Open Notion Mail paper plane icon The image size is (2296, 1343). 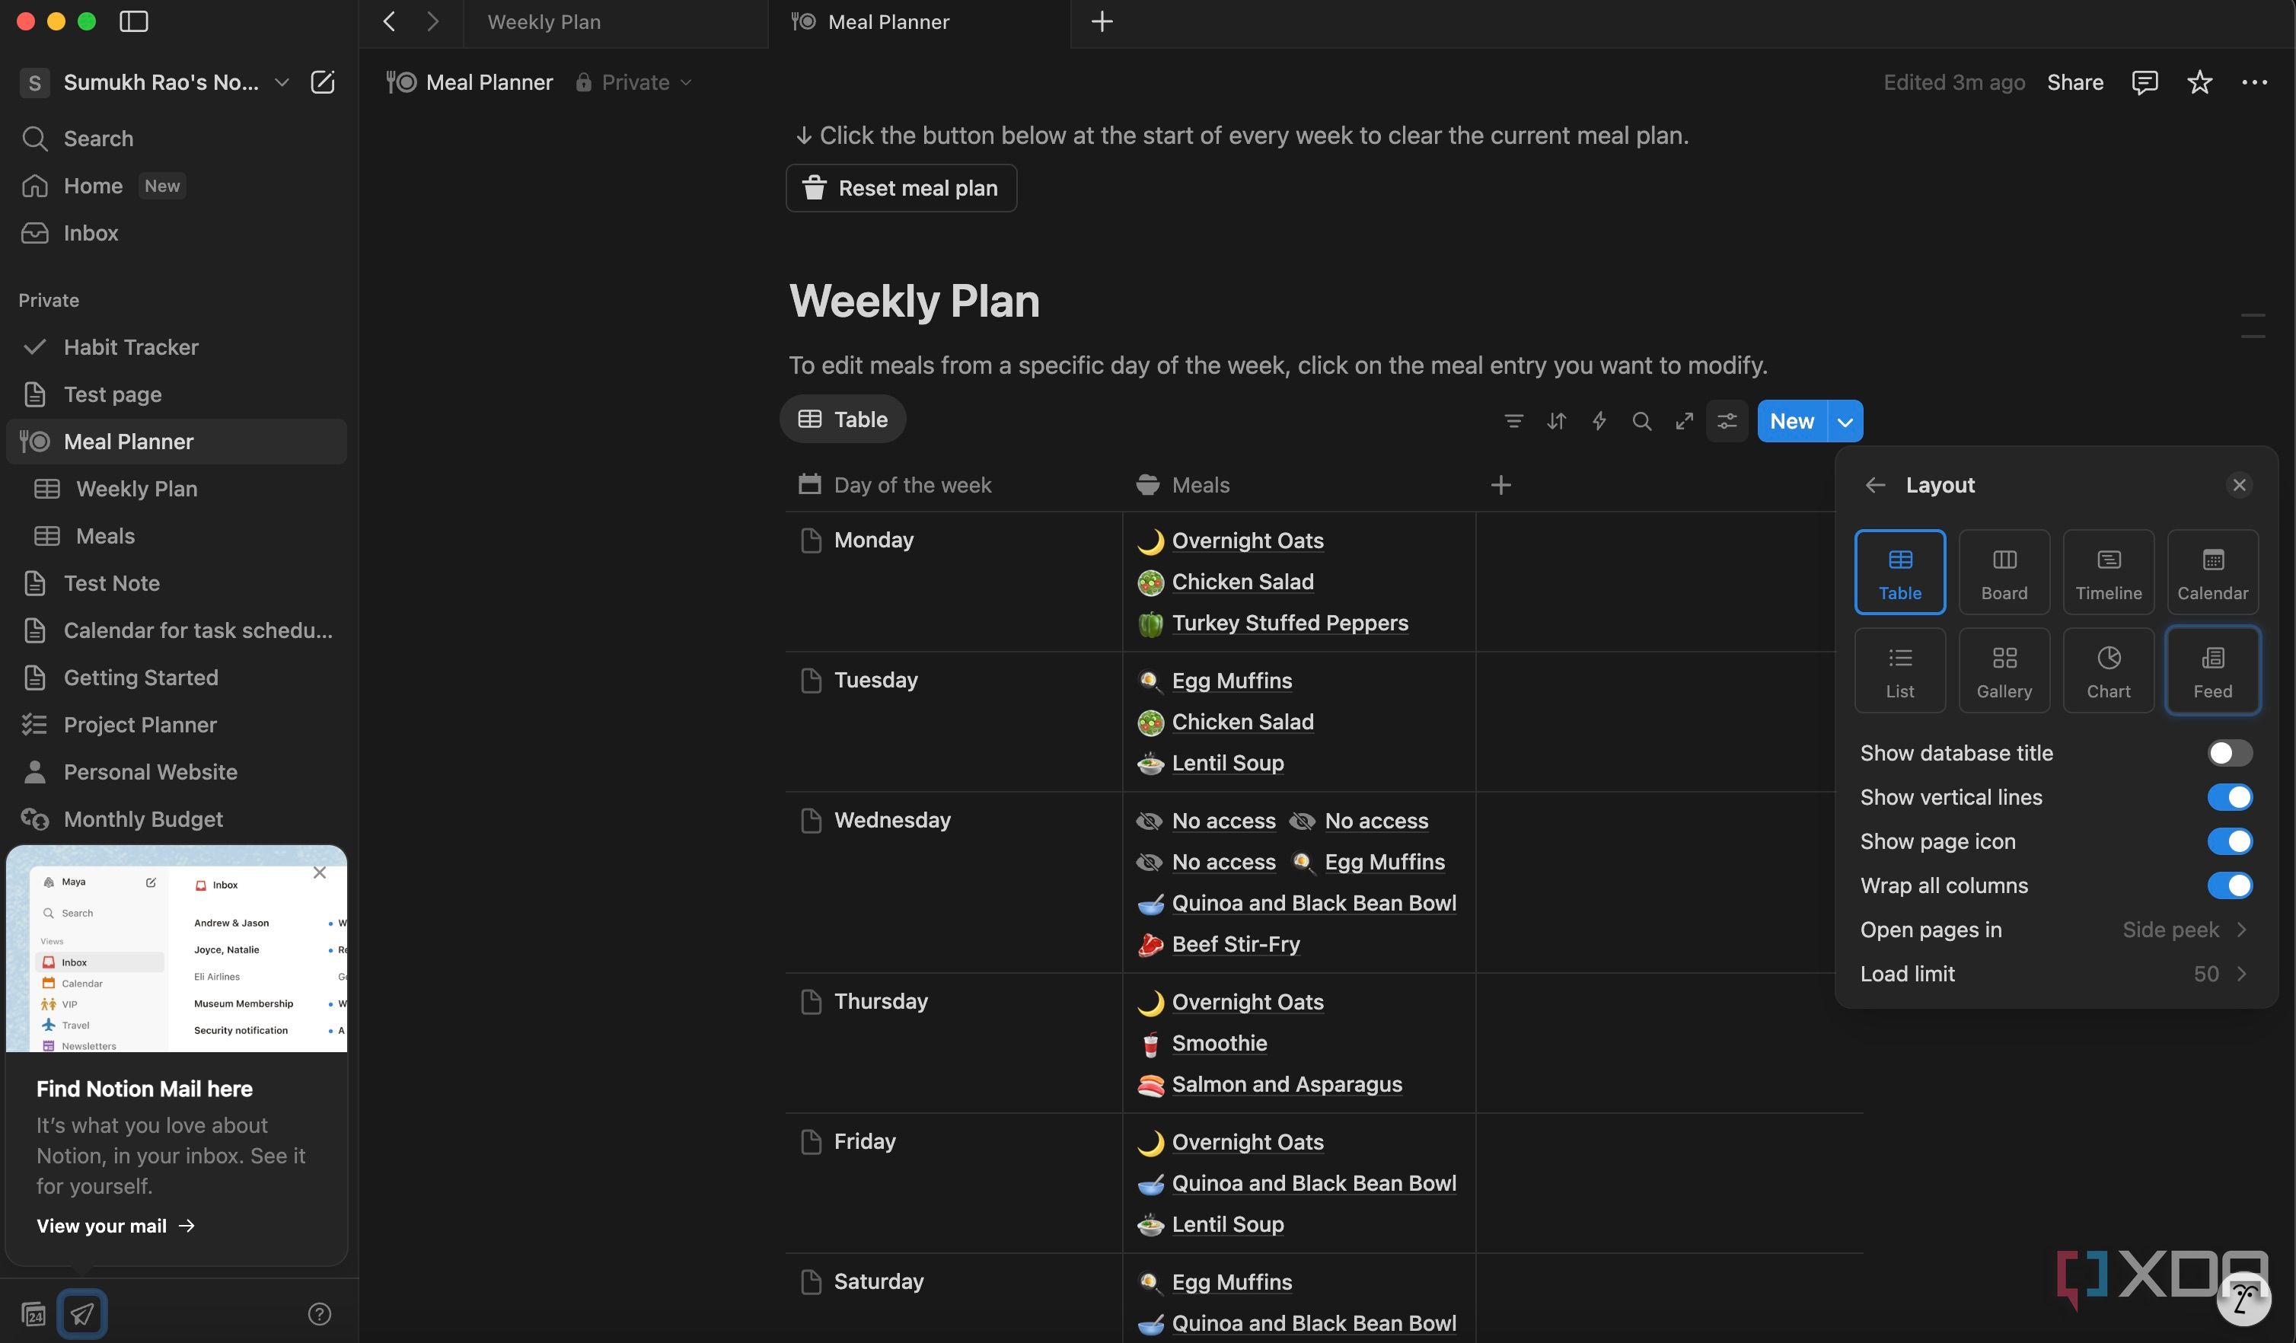click(82, 1313)
